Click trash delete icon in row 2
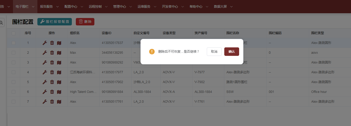Viewport: 351px width, 126px height. (x=52, y=53)
